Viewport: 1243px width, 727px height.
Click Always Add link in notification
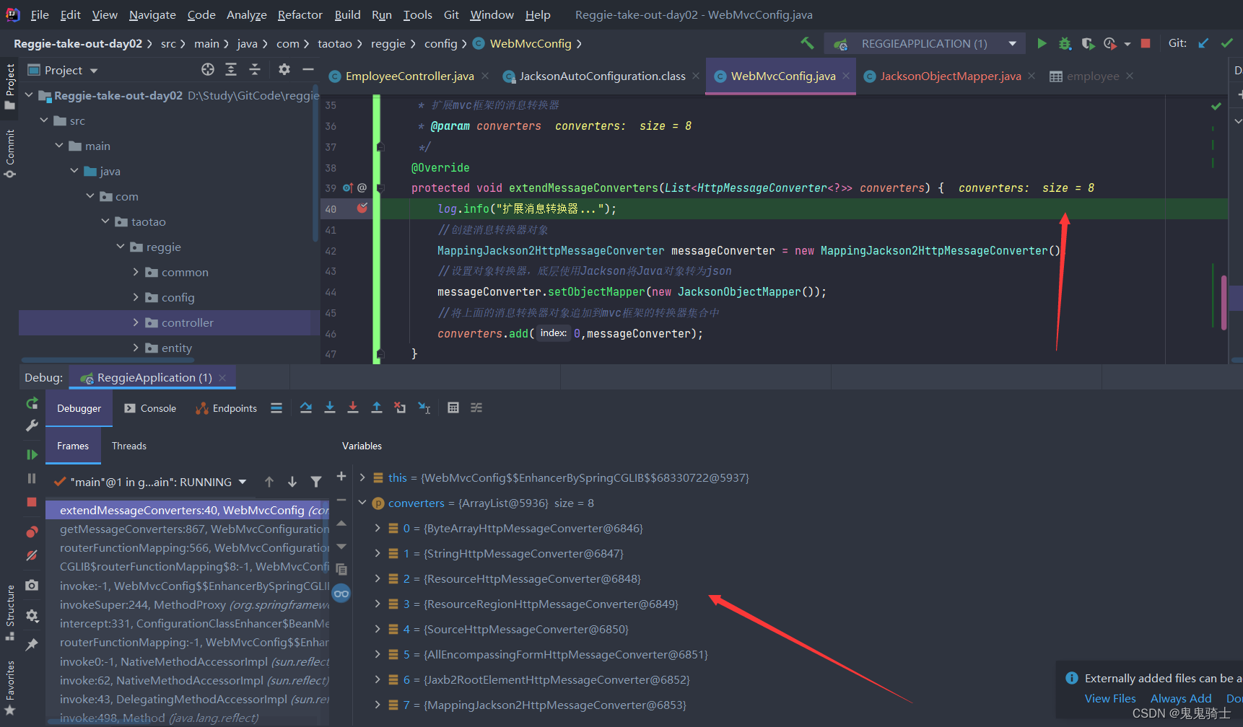click(x=1181, y=698)
